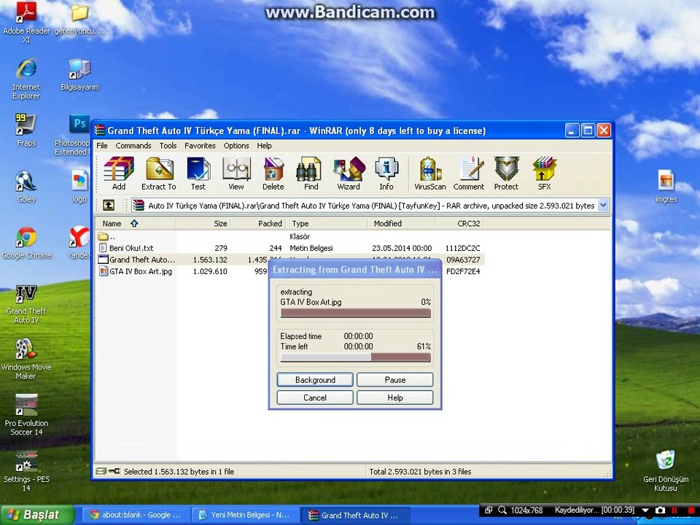Viewport: 700px width, 525px height.
Task: Open Windows Movie Maker shortcut
Action: [26, 359]
